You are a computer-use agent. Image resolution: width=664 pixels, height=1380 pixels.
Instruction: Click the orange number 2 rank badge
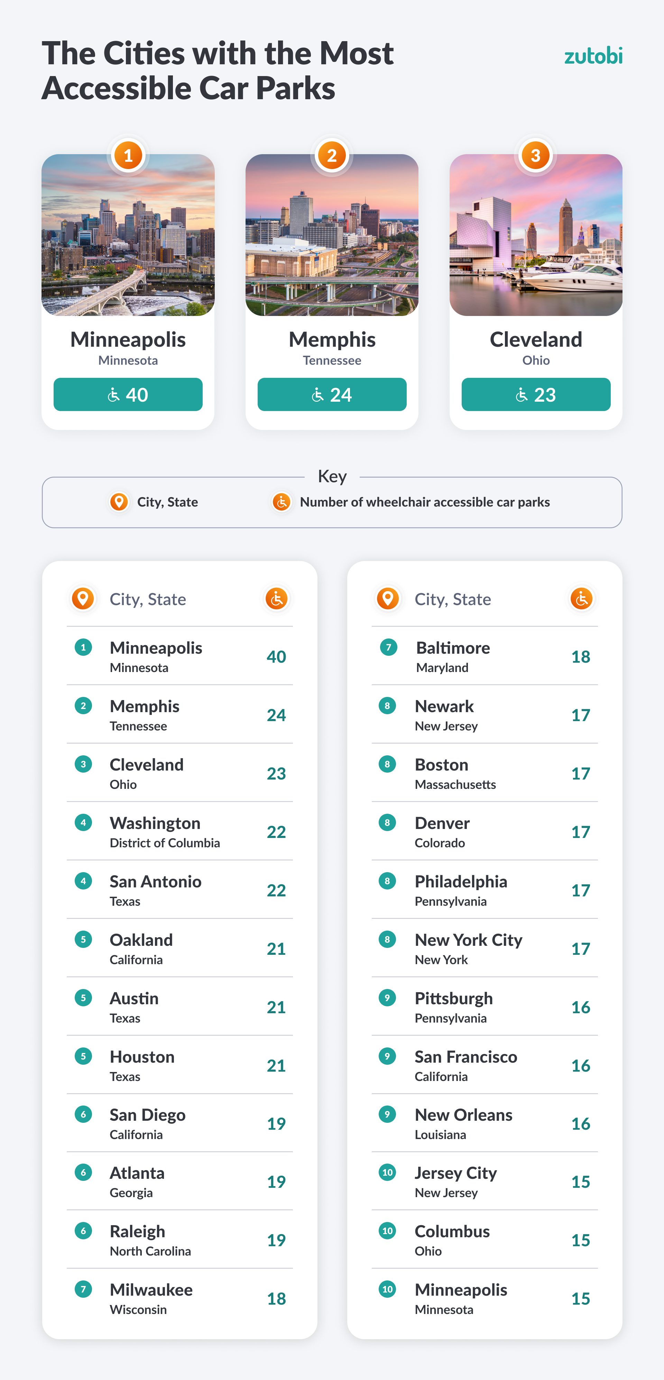click(x=332, y=155)
